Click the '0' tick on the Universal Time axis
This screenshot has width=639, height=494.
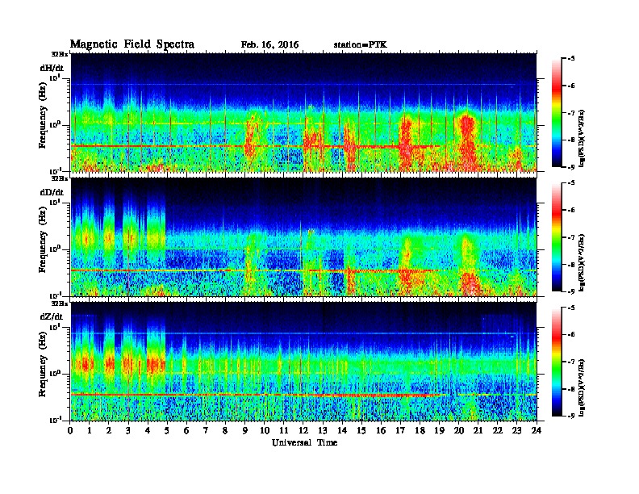click(x=70, y=430)
